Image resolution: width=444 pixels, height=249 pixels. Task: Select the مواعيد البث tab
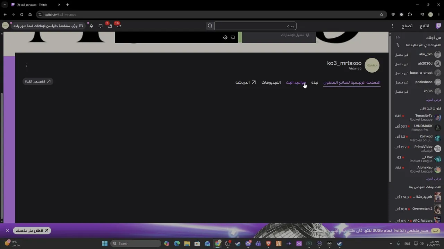[296, 83]
